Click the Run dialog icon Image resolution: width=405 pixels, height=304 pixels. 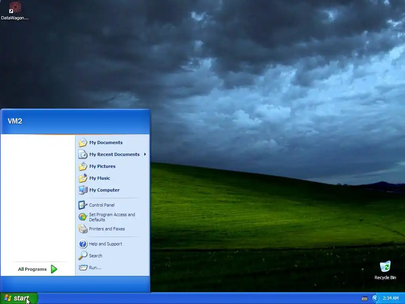click(83, 268)
